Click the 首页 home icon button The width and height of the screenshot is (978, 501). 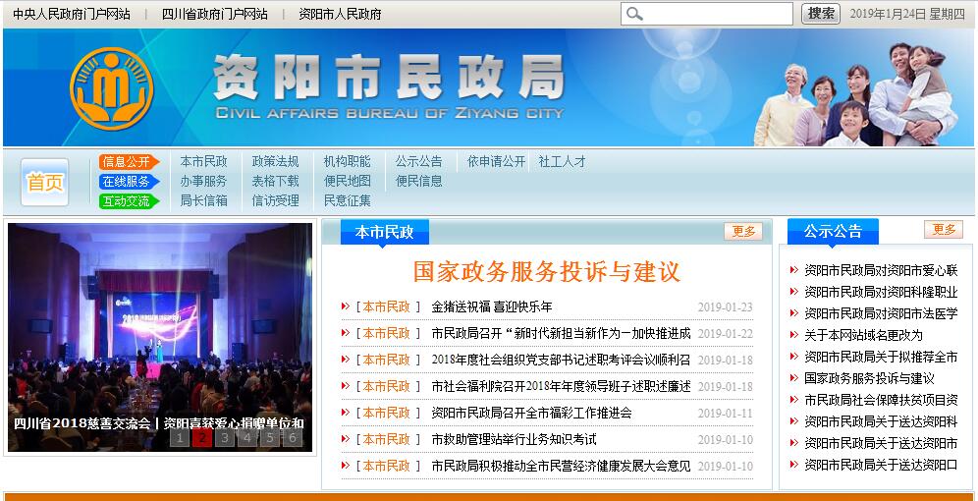(45, 182)
